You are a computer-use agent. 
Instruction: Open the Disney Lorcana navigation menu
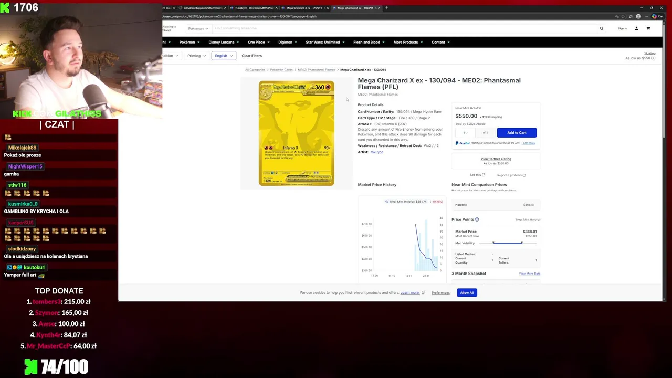pyautogui.click(x=224, y=42)
